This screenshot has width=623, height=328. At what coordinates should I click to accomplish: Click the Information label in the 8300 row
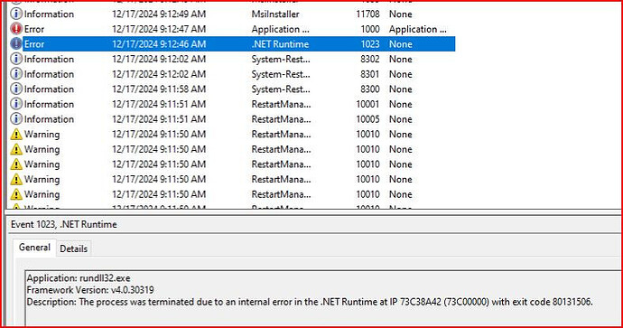(x=49, y=89)
